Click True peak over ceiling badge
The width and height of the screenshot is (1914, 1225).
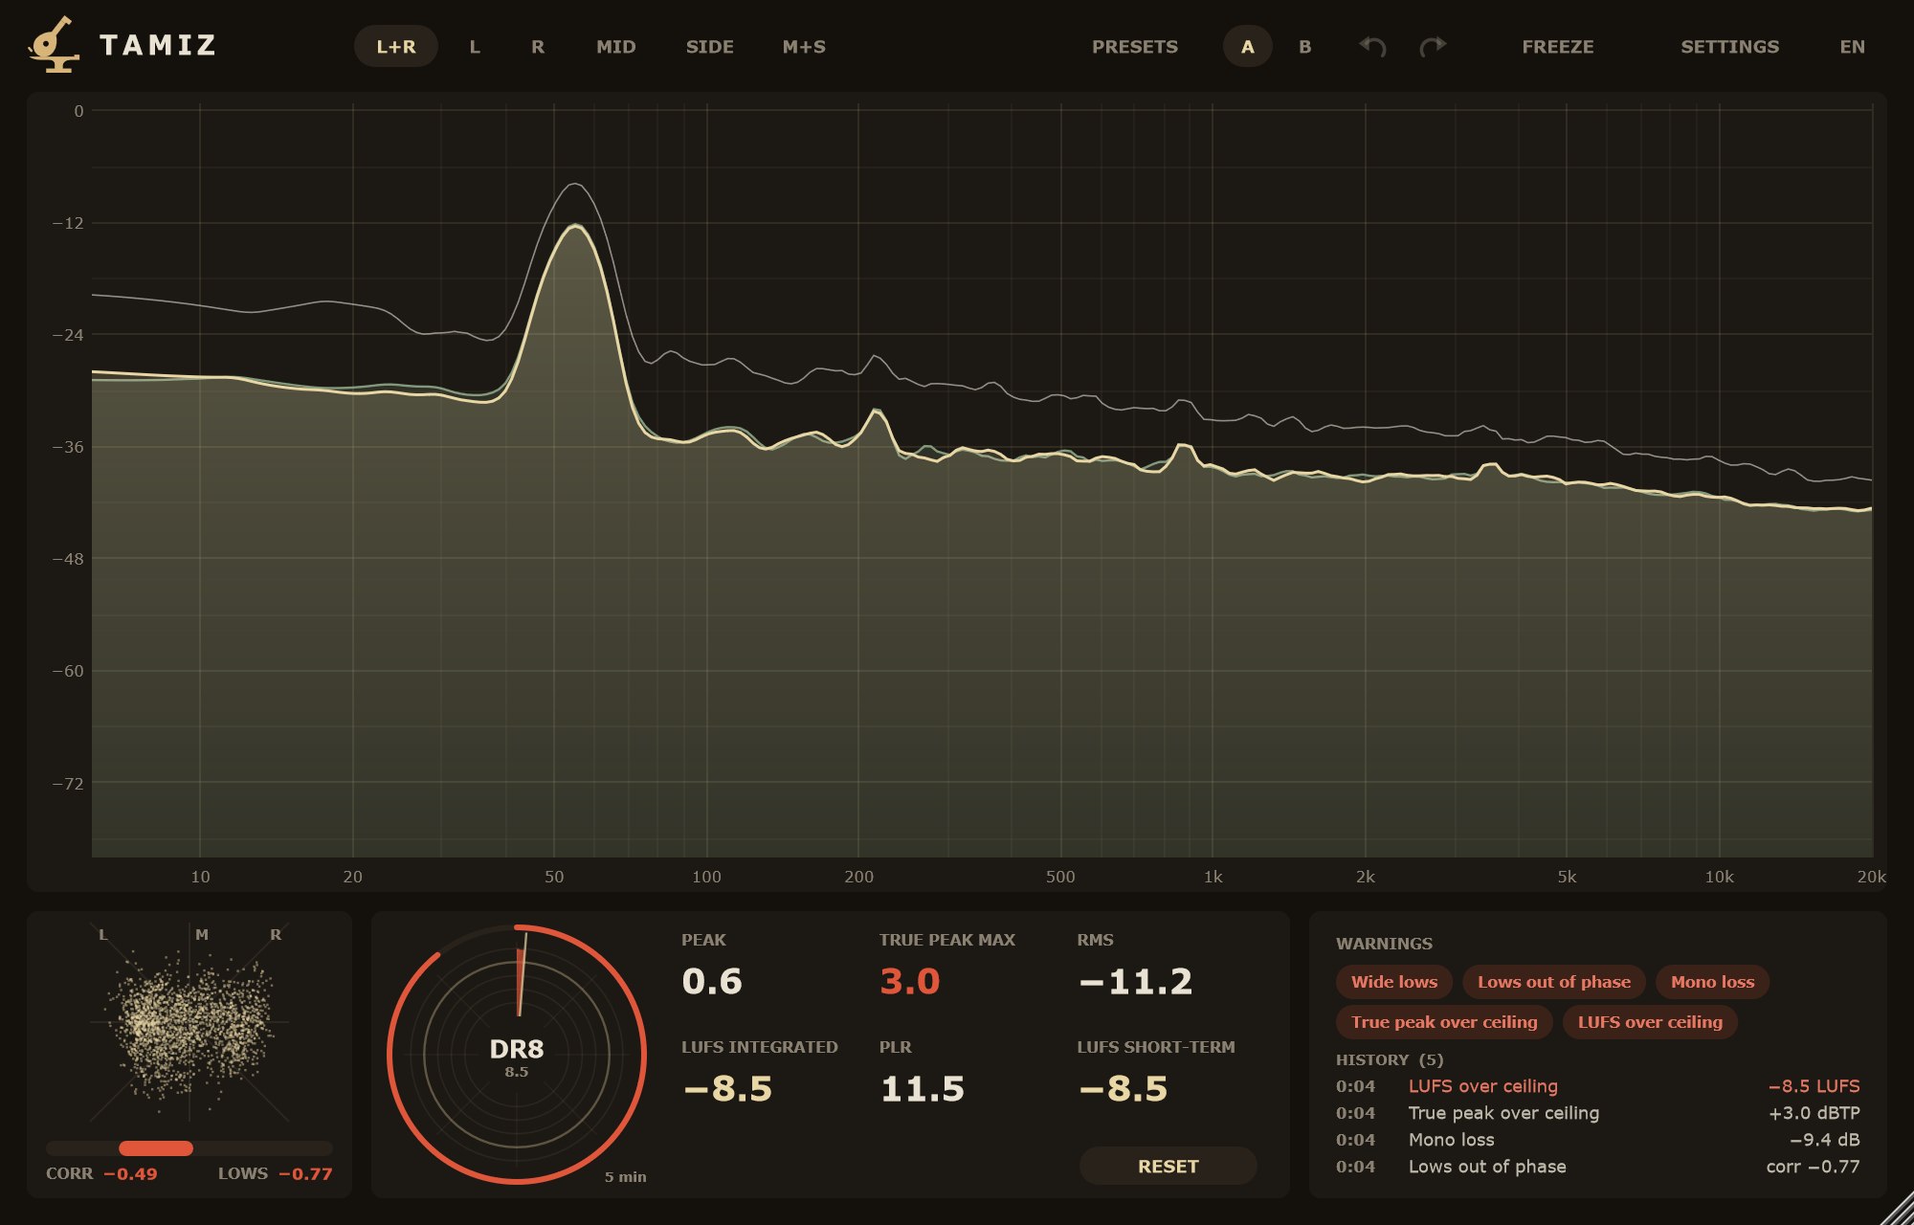click(1444, 1022)
